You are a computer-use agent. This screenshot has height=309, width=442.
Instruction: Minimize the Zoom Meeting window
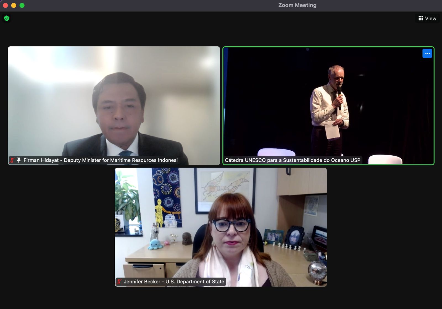(x=14, y=6)
